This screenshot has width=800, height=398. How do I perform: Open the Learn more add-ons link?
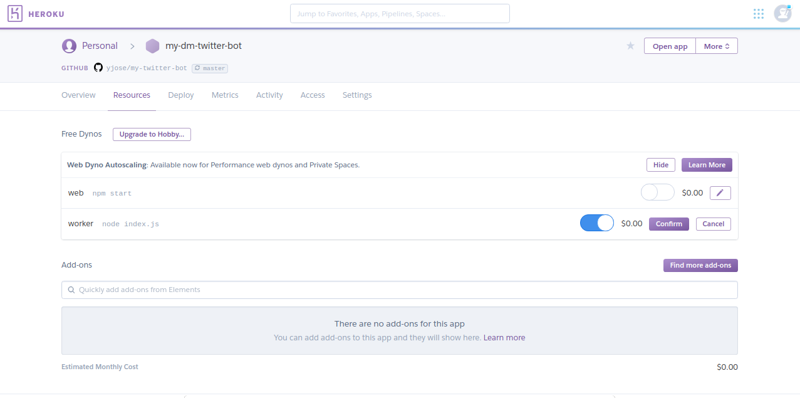[x=504, y=338]
